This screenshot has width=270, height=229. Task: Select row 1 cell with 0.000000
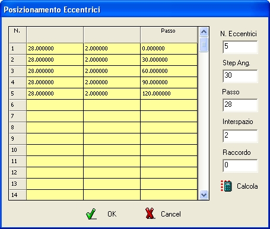pyautogui.click(x=169, y=49)
